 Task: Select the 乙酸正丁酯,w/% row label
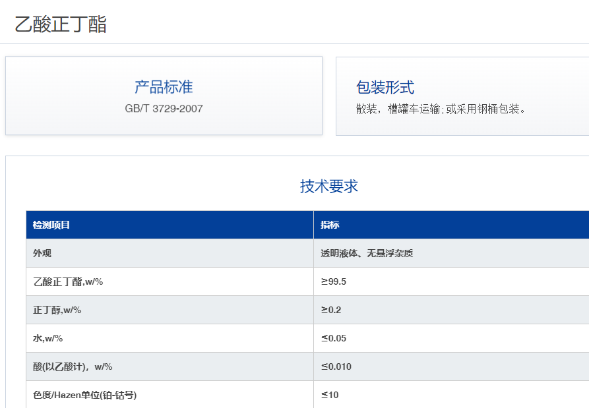[68, 281]
